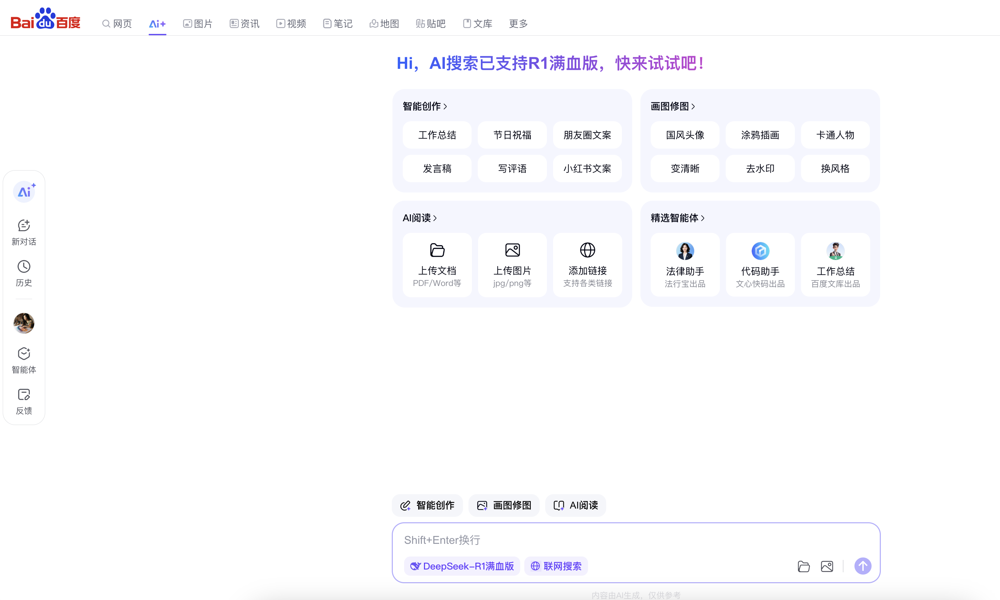Expand the 智能创作 section chevron
This screenshot has height=600, width=1000.
[x=446, y=106]
